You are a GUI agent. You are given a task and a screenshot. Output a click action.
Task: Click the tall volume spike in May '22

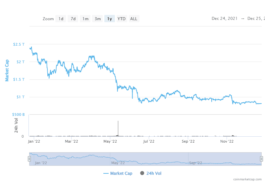(118, 127)
